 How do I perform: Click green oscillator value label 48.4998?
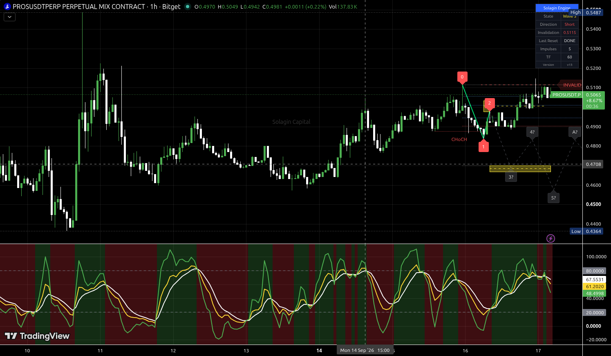point(595,293)
